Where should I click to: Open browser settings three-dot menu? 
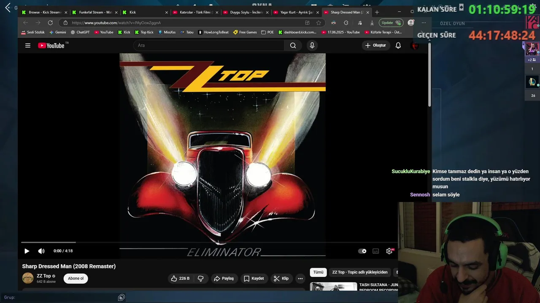tap(424, 23)
